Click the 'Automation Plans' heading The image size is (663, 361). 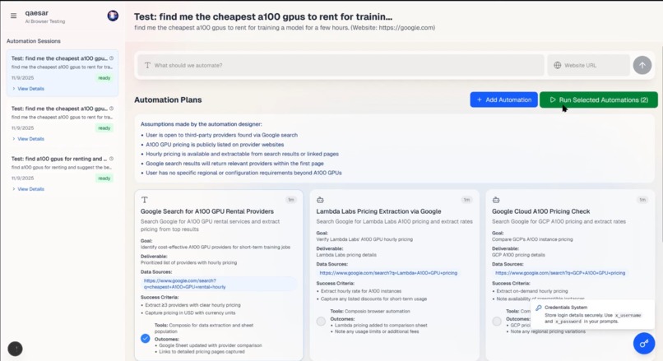coord(168,100)
